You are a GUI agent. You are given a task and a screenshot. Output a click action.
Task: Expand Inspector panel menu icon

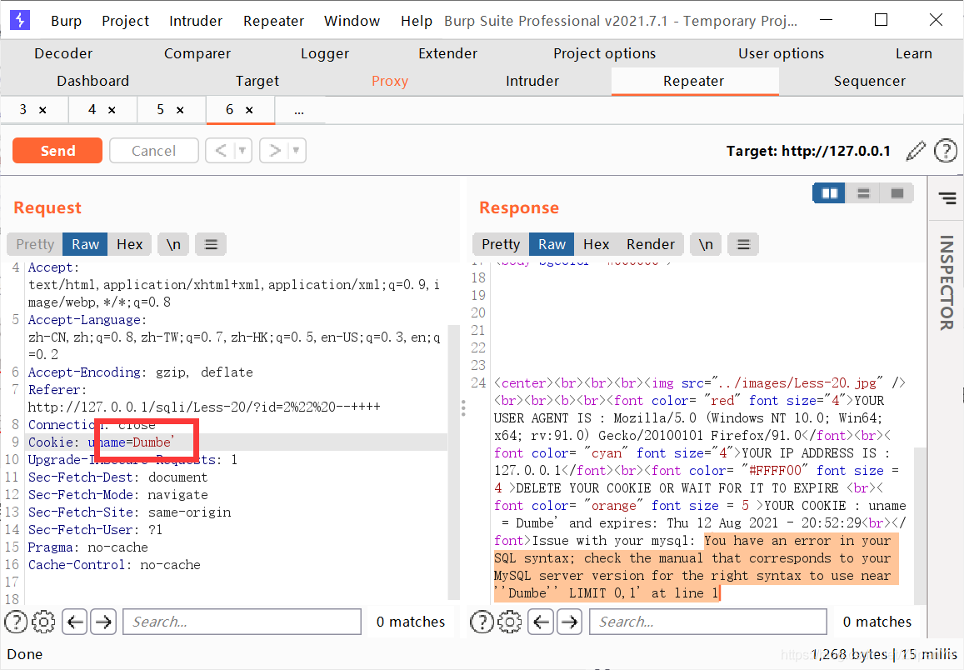pos(947,198)
